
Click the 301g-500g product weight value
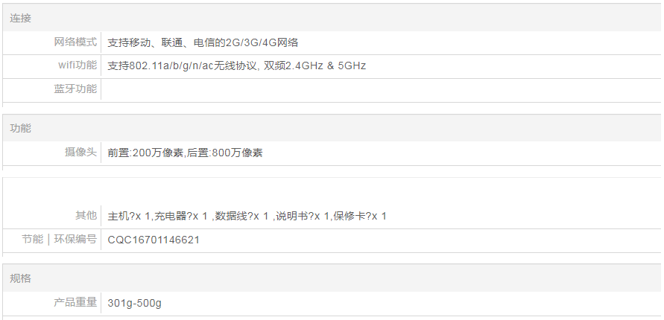(135, 303)
